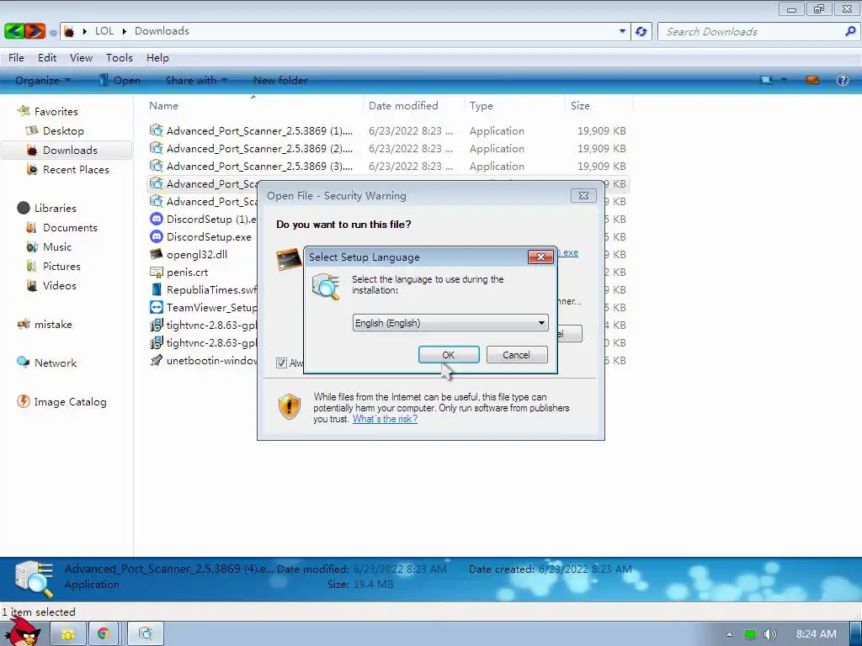Open the Tools menu
862x646 pixels.
coord(120,58)
